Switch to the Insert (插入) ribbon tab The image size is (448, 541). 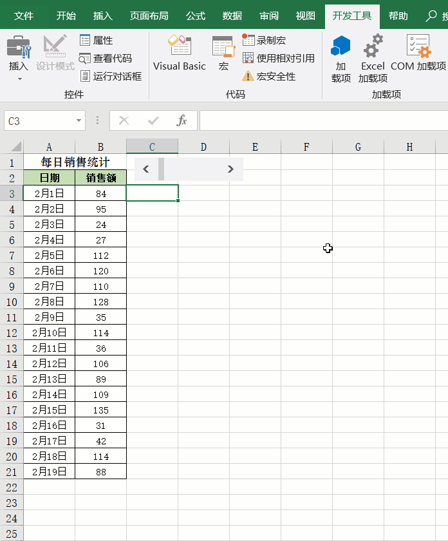tap(103, 15)
